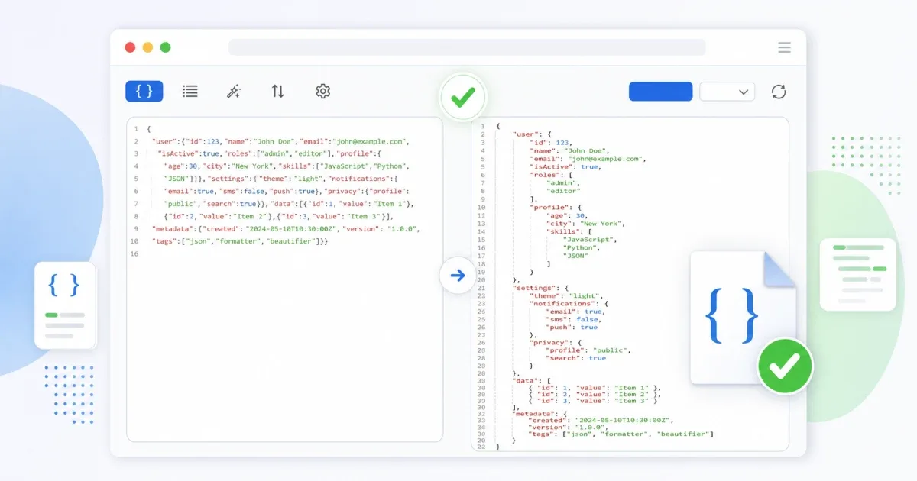The height and width of the screenshot is (481, 917).
Task: Click the circular refresh icon
Action: (779, 92)
